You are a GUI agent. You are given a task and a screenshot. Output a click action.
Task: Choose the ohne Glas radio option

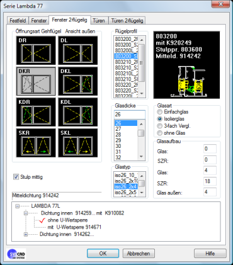160,133
